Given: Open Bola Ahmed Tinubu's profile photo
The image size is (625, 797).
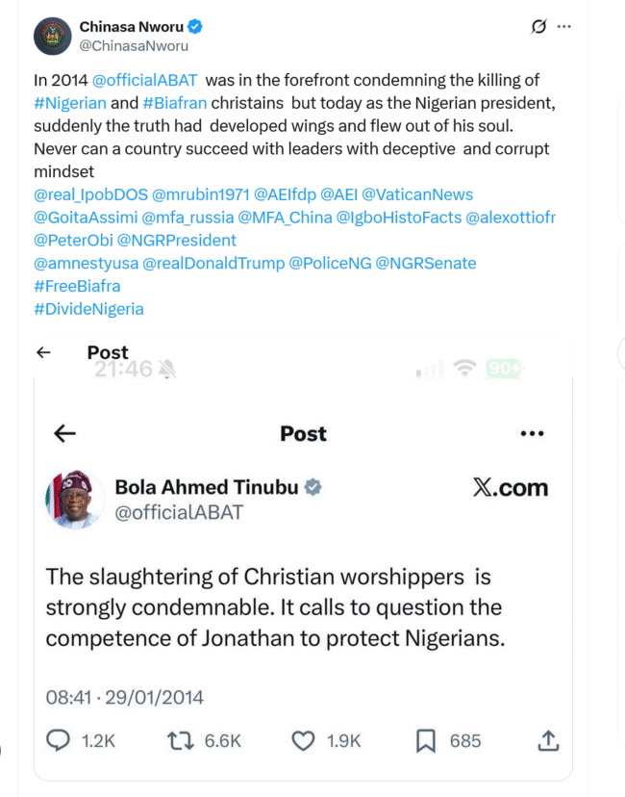Looking at the screenshot, I should tap(74, 500).
